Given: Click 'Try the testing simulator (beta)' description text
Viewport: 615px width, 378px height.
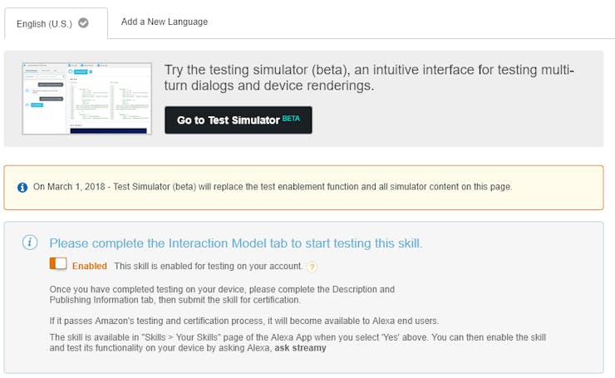Looking at the screenshot, I should click(369, 77).
